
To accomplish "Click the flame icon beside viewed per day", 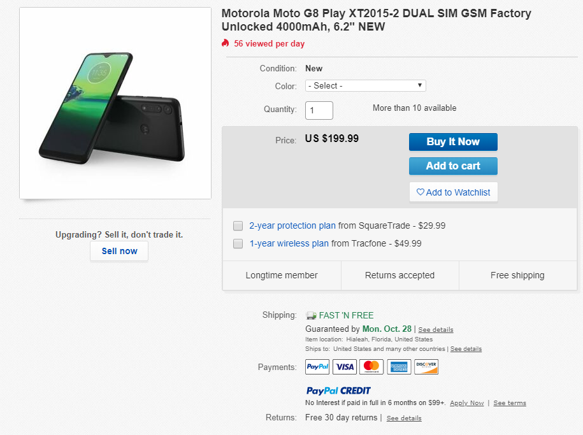I will [x=224, y=43].
